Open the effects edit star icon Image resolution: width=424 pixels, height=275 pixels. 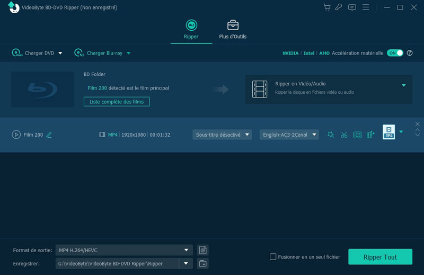click(330, 135)
